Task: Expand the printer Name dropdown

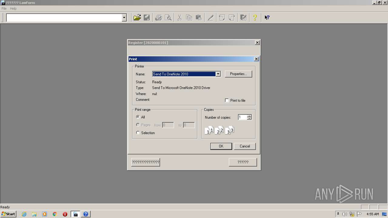Action: coord(218,74)
